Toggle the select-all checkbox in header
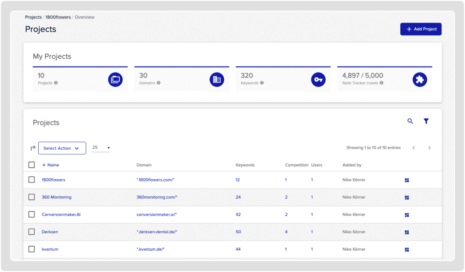Image resolution: width=465 pixels, height=272 pixels. coord(31,165)
